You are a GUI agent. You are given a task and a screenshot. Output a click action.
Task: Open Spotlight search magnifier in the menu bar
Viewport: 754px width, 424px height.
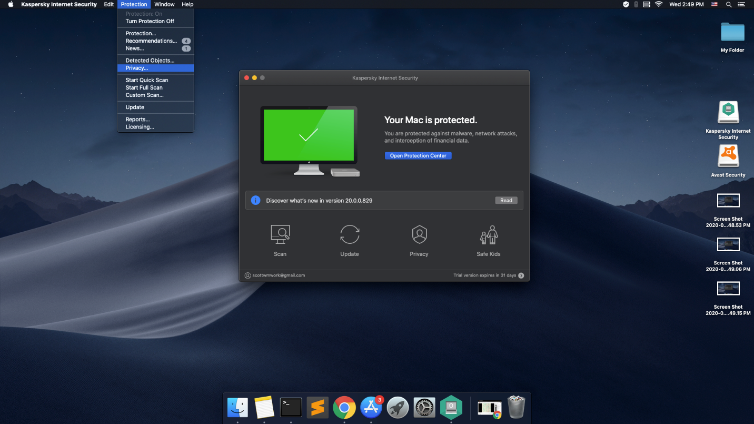click(x=729, y=4)
